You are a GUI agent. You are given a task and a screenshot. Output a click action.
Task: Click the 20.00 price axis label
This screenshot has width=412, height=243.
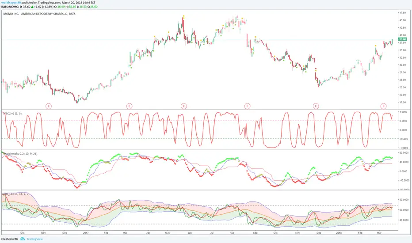point(402,95)
